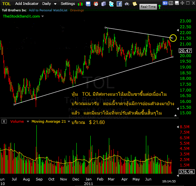Click the green up arrow icon
The image size is (196, 186).
point(160,7)
